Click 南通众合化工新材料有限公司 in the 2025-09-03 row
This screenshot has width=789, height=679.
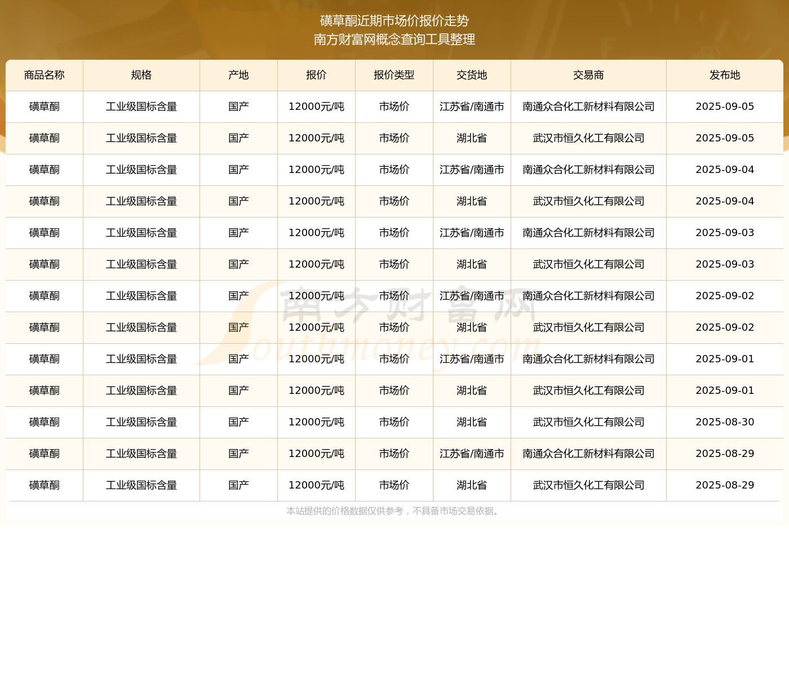click(588, 233)
